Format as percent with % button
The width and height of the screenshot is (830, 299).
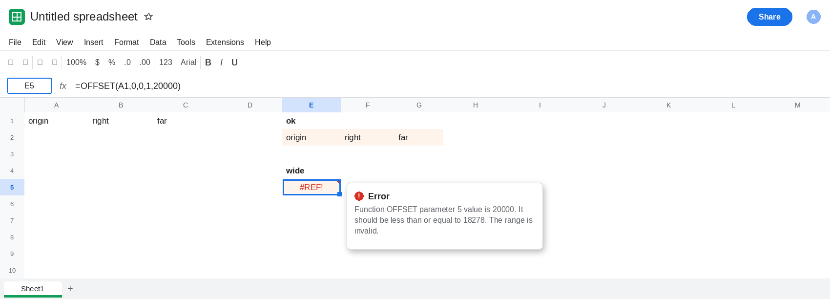coord(112,63)
